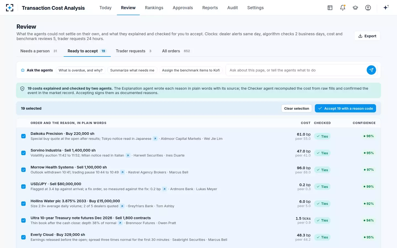Click the Confidence column header
Viewport: 397px width, 248px height.
click(364, 123)
